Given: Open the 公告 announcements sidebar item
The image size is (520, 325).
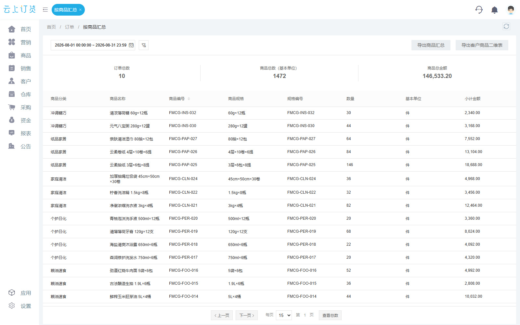Looking at the screenshot, I should [19, 146].
